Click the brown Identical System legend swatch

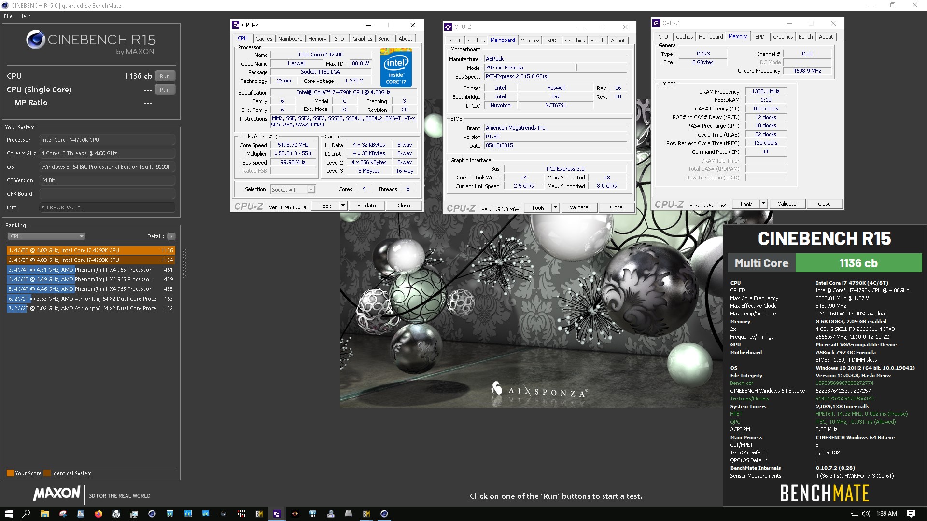coord(47,473)
